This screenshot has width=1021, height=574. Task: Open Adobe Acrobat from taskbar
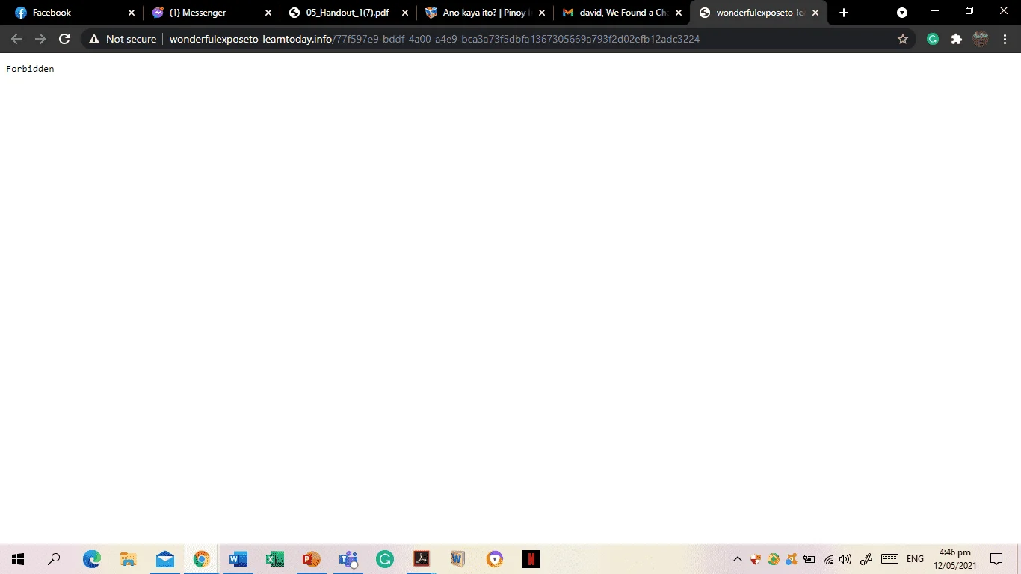pyautogui.click(x=422, y=559)
